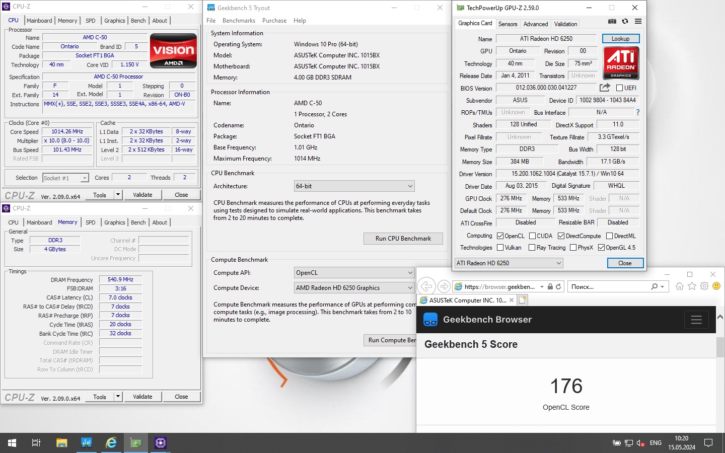Switch to CPU-Z on the taskbar
The width and height of the screenshot is (725, 453).
coord(160,443)
